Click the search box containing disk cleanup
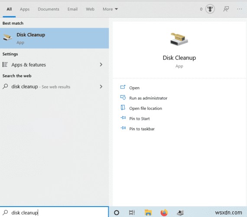The height and width of the screenshot is (217, 247). tap(54, 212)
